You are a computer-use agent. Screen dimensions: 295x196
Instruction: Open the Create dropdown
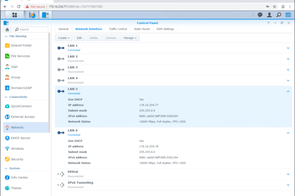tap(64, 38)
